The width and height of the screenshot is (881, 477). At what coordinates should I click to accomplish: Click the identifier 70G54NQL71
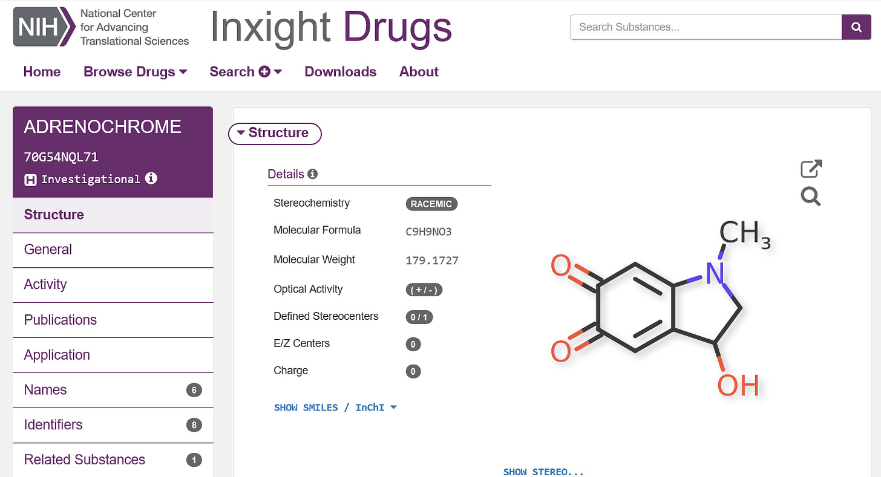pos(61,157)
